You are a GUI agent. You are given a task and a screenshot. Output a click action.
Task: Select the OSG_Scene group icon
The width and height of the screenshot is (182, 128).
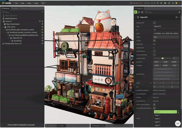coord(5,27)
